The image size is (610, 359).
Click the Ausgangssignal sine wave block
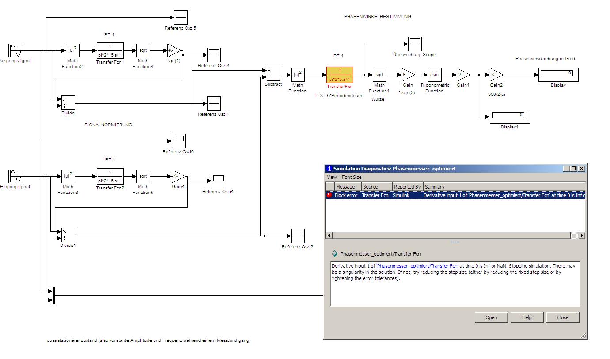(x=15, y=50)
